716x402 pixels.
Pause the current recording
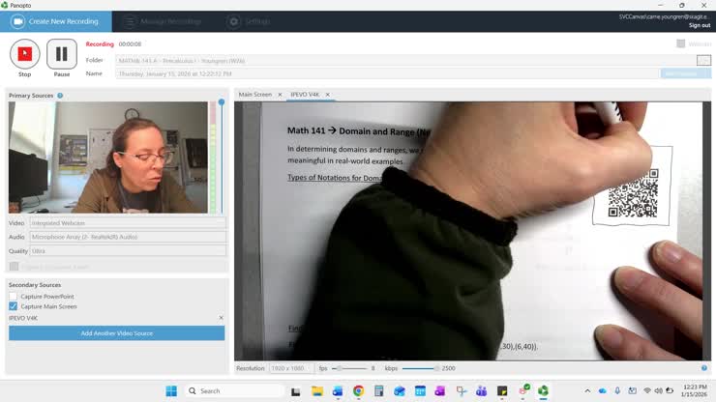pos(62,54)
